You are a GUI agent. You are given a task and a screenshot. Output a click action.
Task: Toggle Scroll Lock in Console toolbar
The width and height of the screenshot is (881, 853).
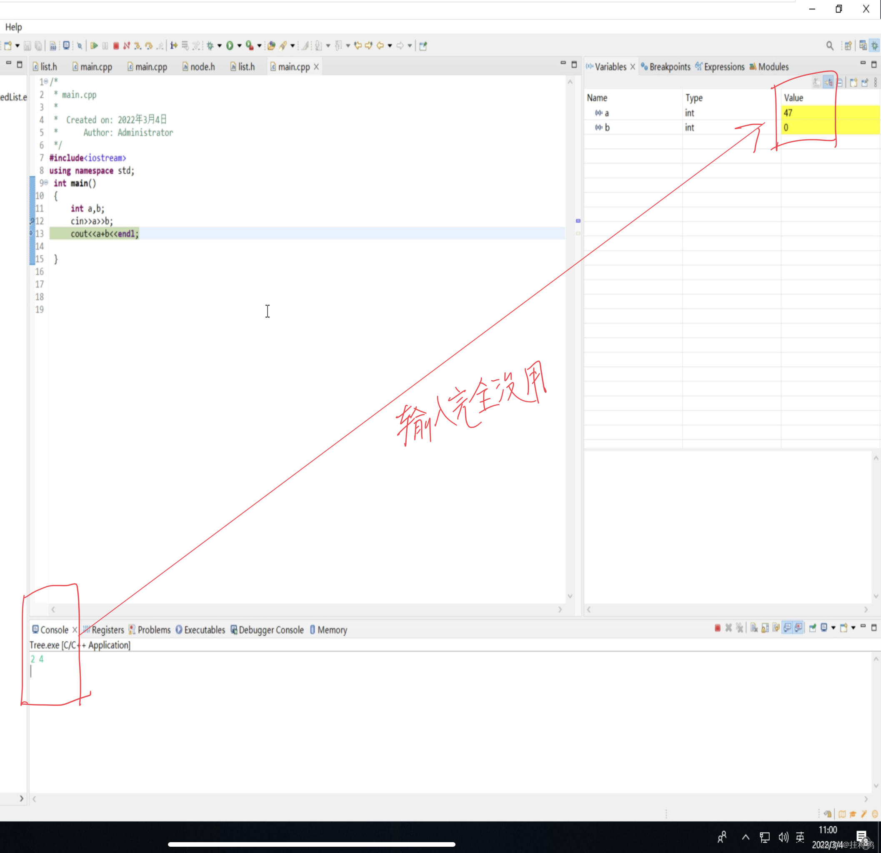pos(765,628)
